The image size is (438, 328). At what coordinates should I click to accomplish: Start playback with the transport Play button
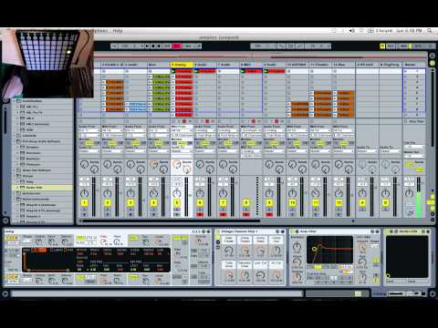pos(147,46)
